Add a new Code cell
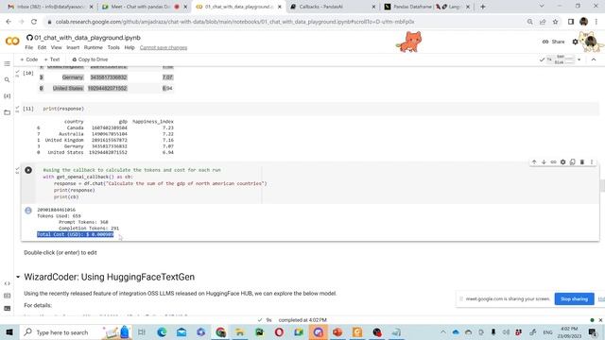This screenshot has width=605, height=340. tap(28, 59)
